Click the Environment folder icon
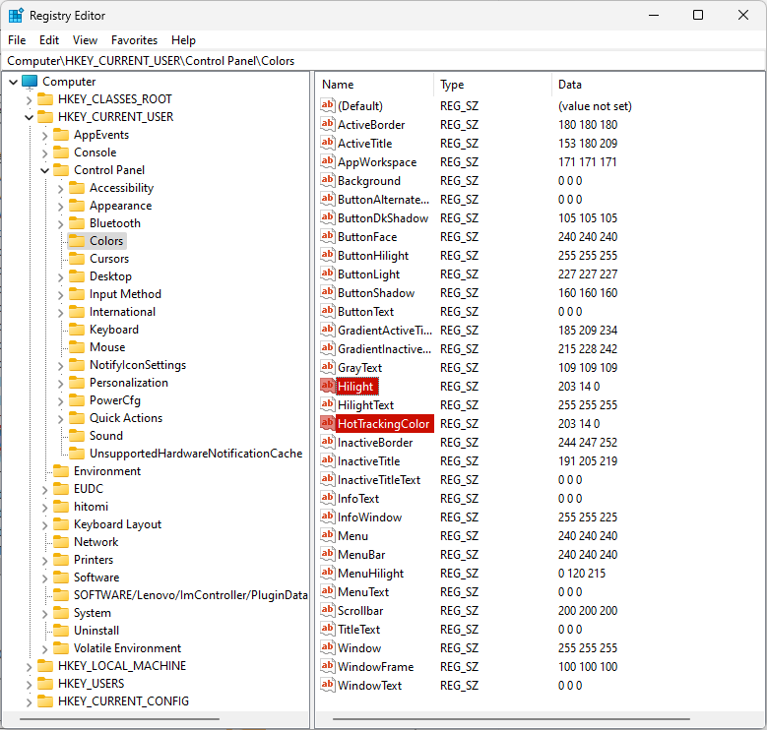 (x=61, y=471)
